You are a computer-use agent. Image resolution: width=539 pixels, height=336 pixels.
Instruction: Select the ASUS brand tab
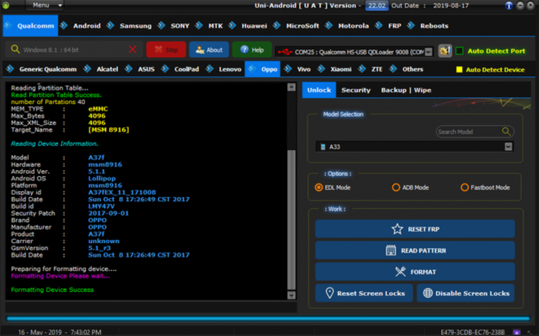pyautogui.click(x=146, y=69)
